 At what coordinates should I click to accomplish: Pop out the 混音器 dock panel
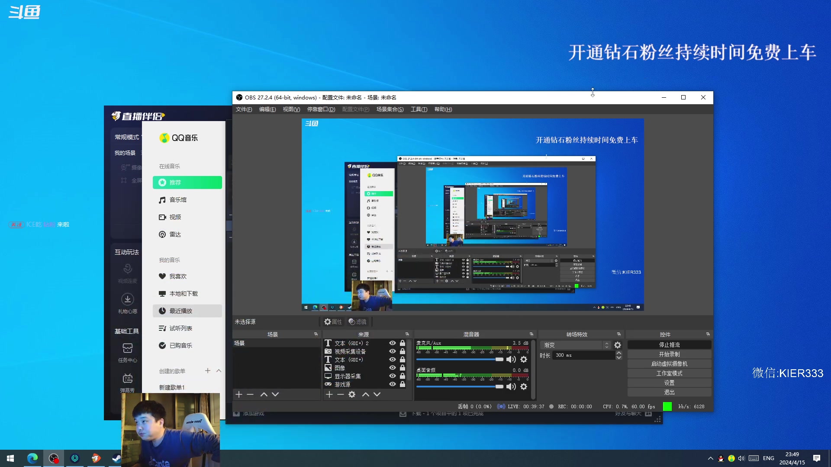pos(531,334)
